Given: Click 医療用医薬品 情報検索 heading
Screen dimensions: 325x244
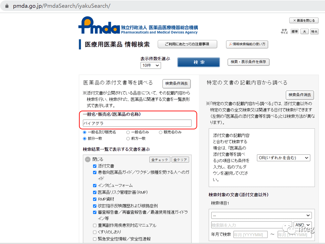Looking at the screenshot, I should pyautogui.click(x=117, y=44).
